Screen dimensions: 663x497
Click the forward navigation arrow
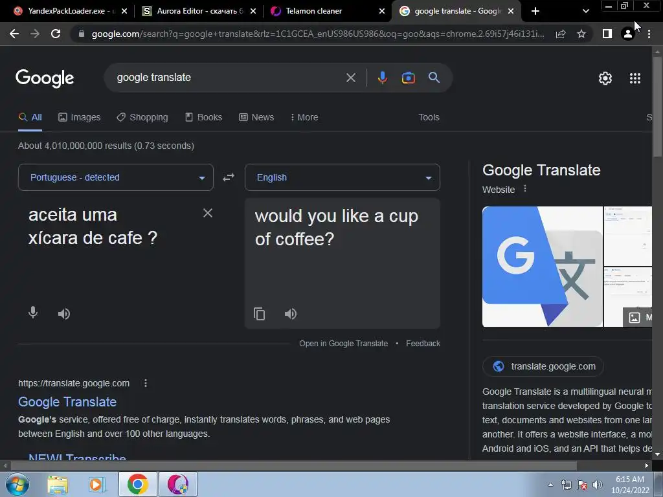tap(35, 34)
